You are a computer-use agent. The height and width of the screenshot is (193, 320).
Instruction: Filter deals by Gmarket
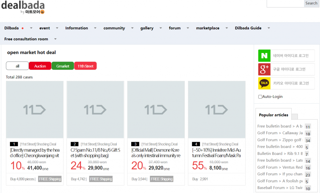click(62, 66)
